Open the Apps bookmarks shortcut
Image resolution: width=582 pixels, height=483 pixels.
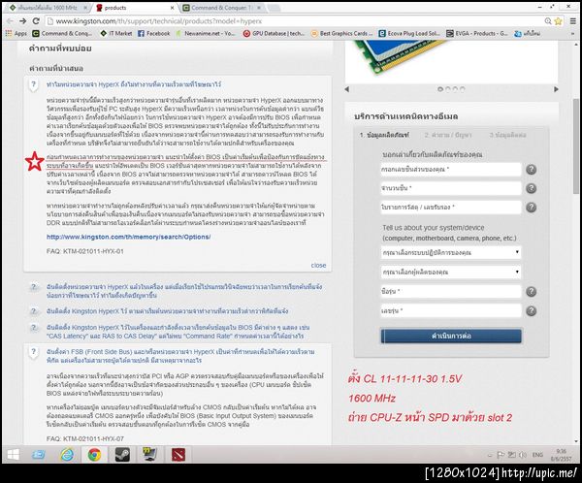pos(16,33)
